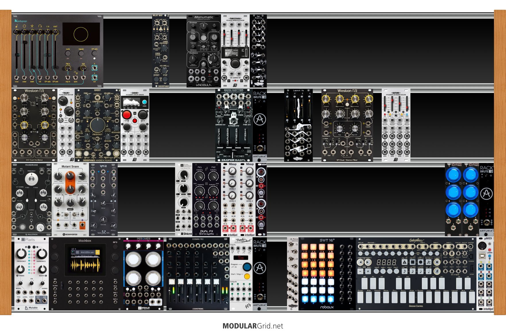
Task: Click the Polygogo cycle button
Action: (68, 54)
